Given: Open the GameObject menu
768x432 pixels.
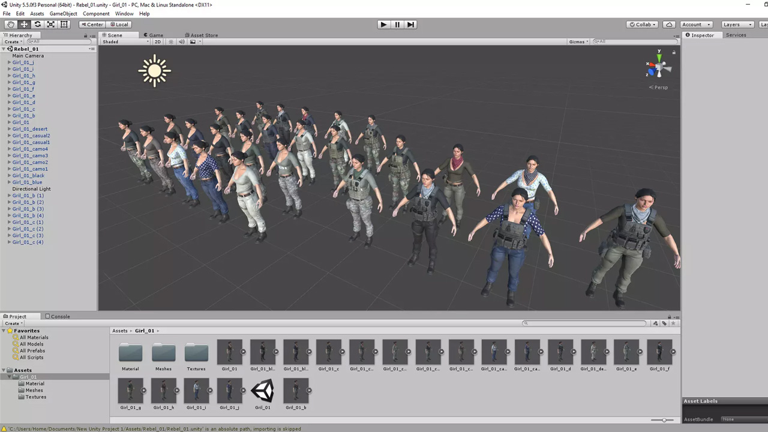Looking at the screenshot, I should click(63, 14).
